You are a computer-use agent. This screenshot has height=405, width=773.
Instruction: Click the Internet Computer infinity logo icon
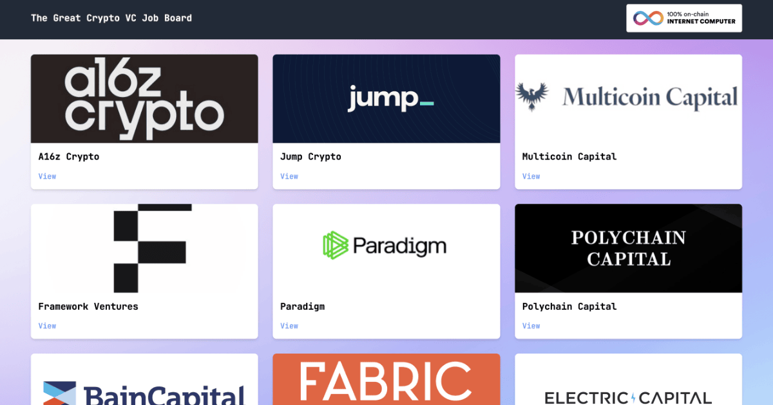click(x=646, y=17)
